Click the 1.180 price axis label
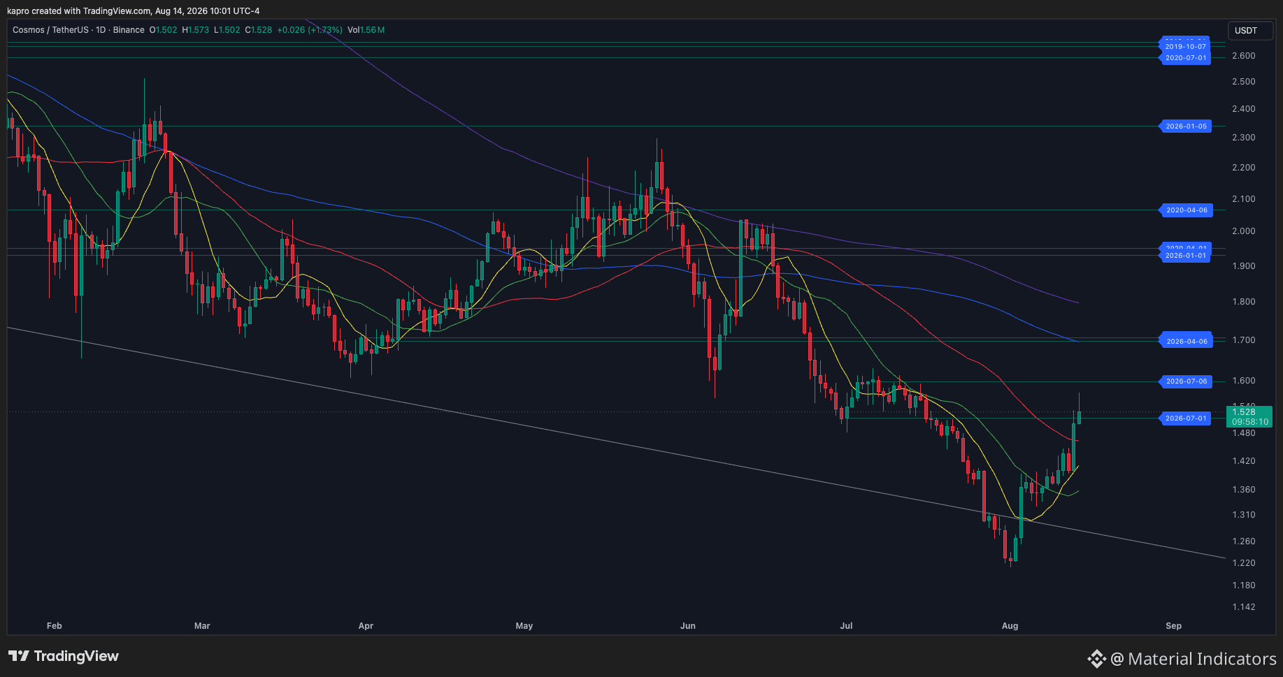The height and width of the screenshot is (677, 1283). coord(1243,585)
